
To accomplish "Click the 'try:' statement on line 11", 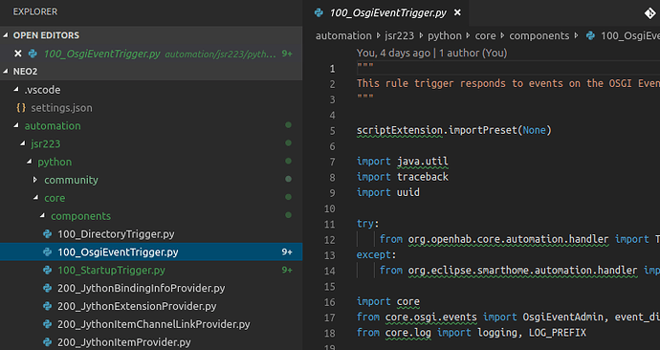I will (368, 224).
